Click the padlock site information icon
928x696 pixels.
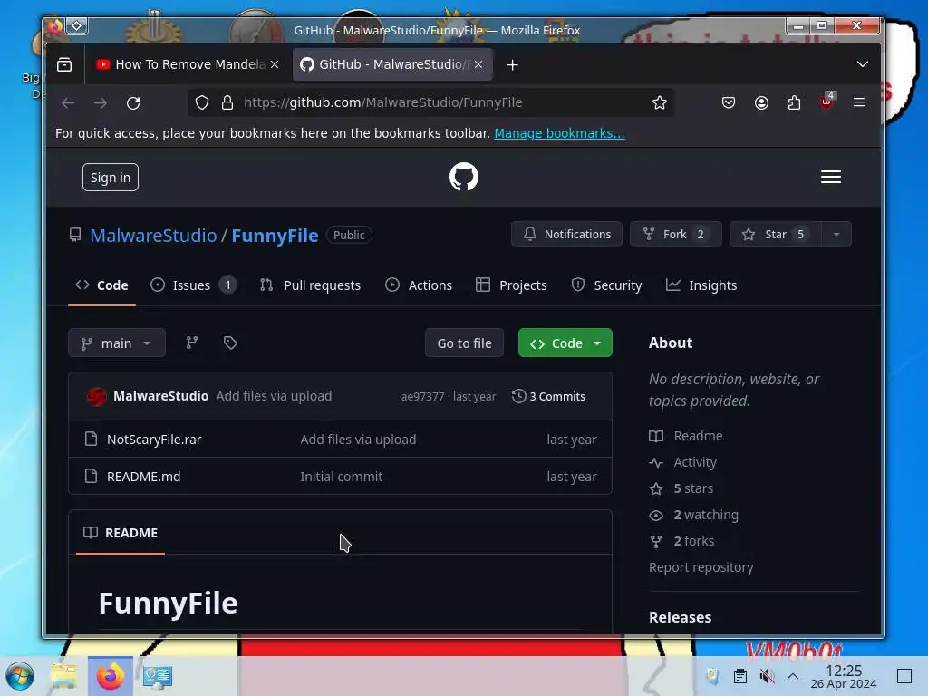coord(227,102)
